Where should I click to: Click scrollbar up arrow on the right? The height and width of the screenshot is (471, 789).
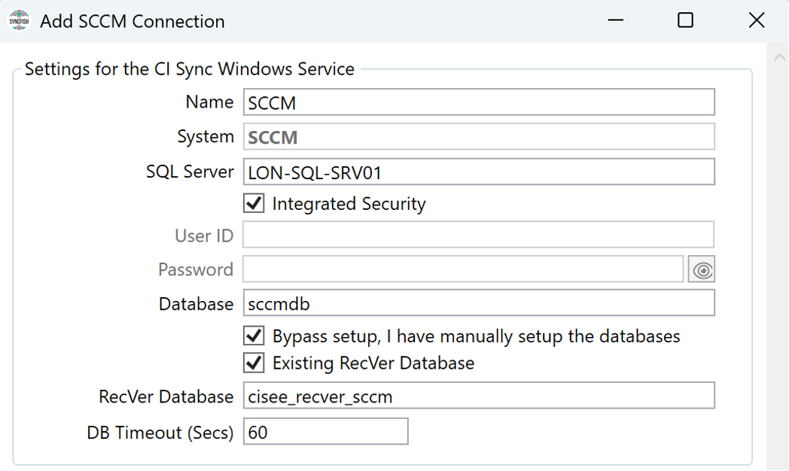pos(779,57)
